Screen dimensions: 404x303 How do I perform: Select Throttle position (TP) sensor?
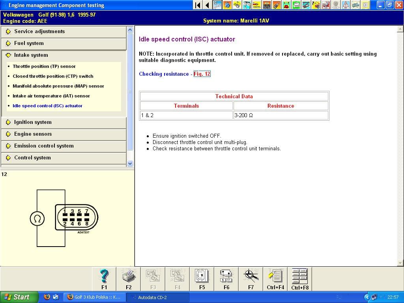[x=44, y=66]
